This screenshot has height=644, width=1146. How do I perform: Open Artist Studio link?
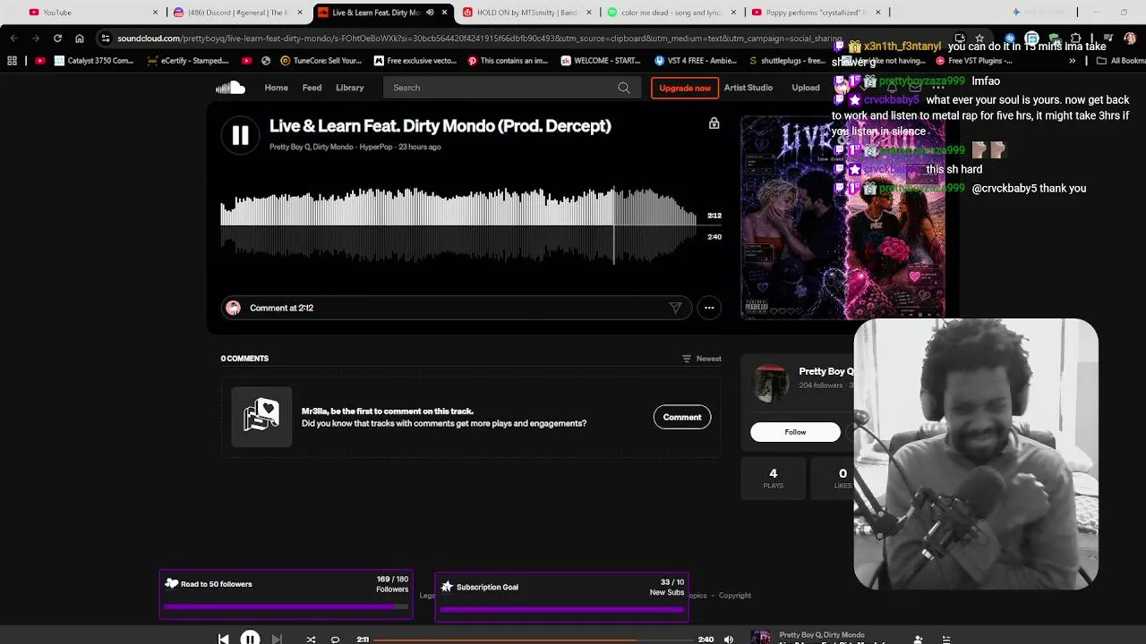click(748, 88)
